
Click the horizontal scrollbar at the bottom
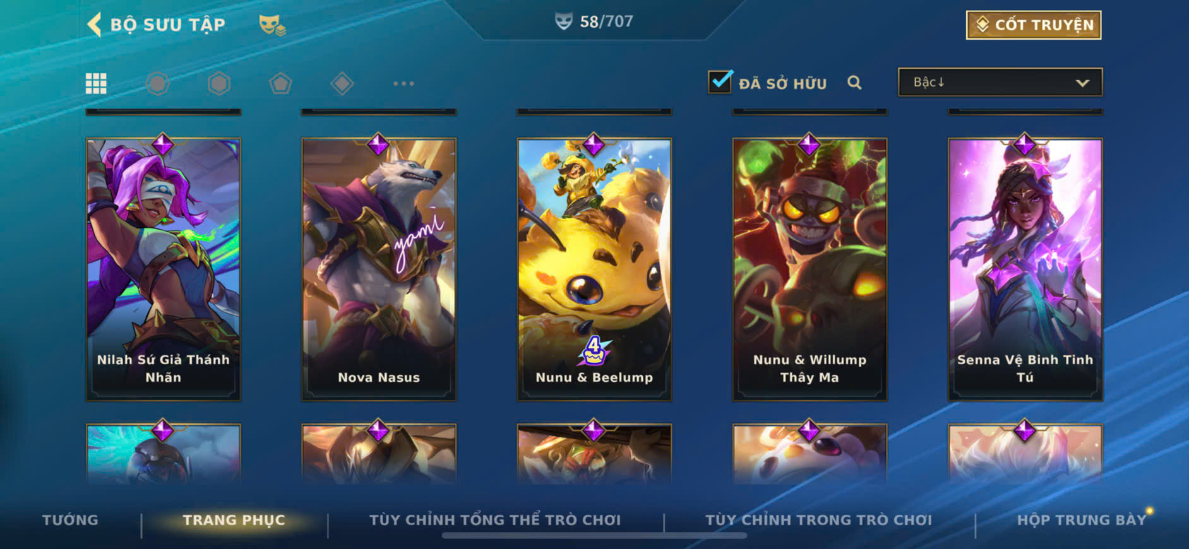pos(594,536)
